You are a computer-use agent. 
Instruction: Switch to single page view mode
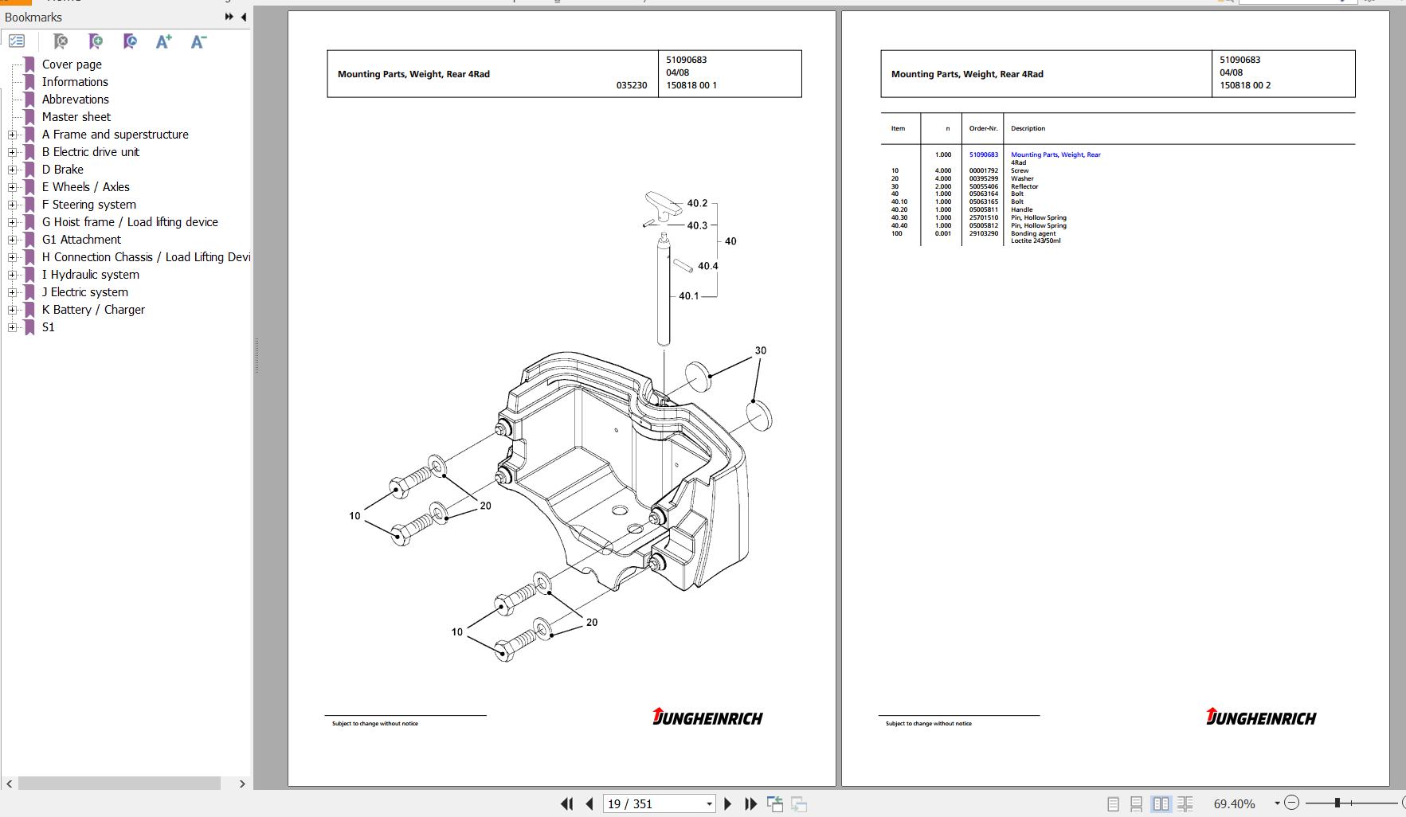click(x=1114, y=804)
